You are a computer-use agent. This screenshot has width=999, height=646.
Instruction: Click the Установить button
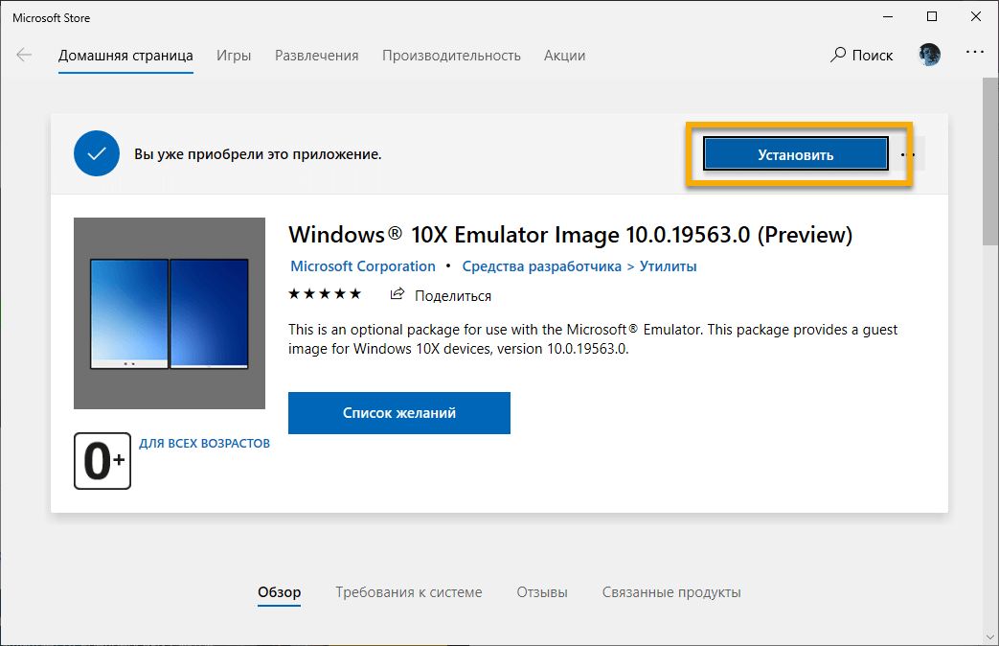(795, 153)
